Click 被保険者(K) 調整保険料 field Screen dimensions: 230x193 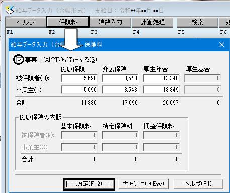coord(162,135)
